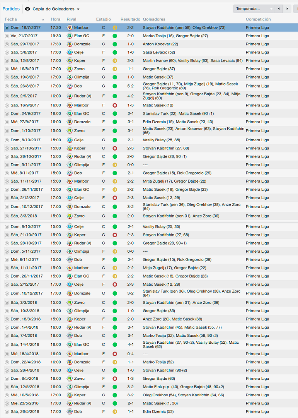
Task: Open the Celje link on 28/4/2018 row
Action: point(79,370)
